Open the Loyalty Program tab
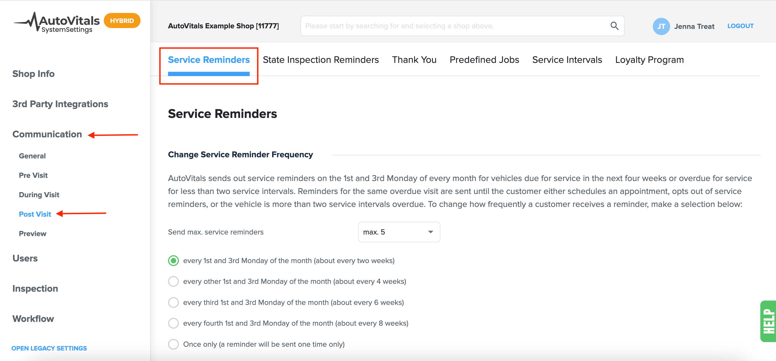 point(650,60)
